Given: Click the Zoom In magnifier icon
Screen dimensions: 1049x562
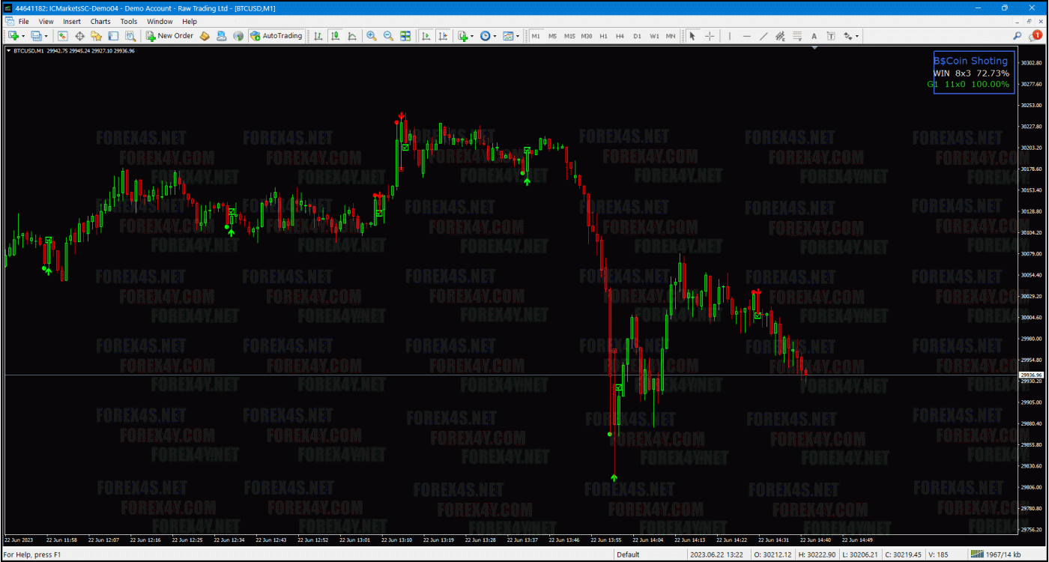Looking at the screenshot, I should point(372,36).
